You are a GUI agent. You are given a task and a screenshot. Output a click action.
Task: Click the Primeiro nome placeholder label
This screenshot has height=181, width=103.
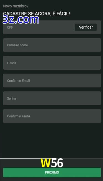click(x=17, y=45)
